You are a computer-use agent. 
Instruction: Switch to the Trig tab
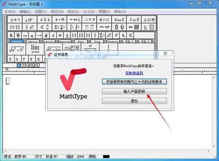pos(97,41)
